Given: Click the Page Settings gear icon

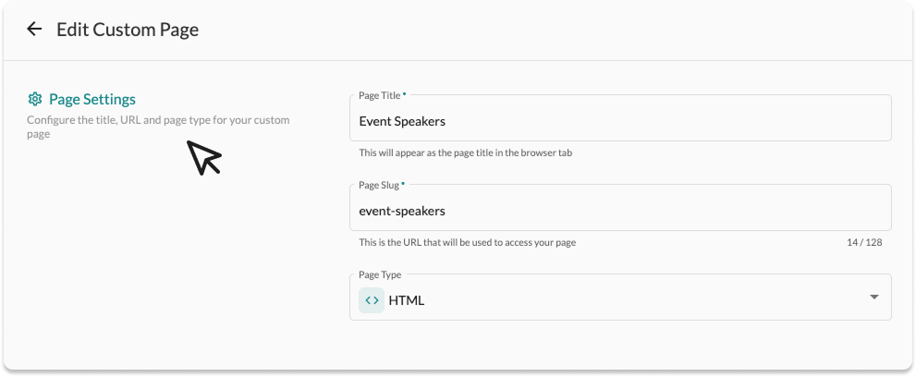Looking at the screenshot, I should click(35, 99).
